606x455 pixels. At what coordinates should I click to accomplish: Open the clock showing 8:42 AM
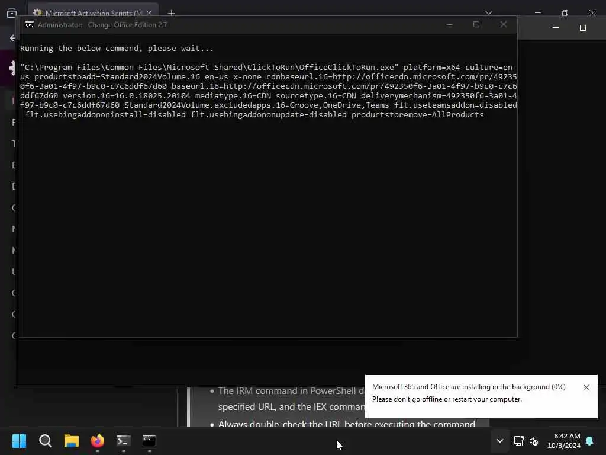point(564,441)
